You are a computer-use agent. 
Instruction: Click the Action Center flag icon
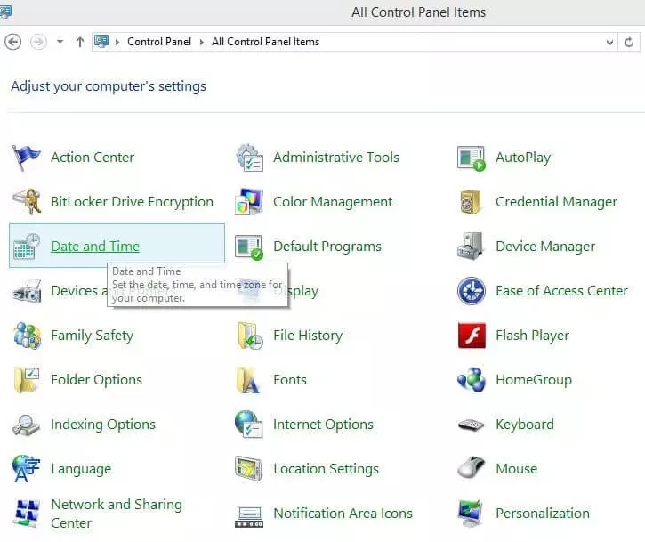tap(27, 158)
